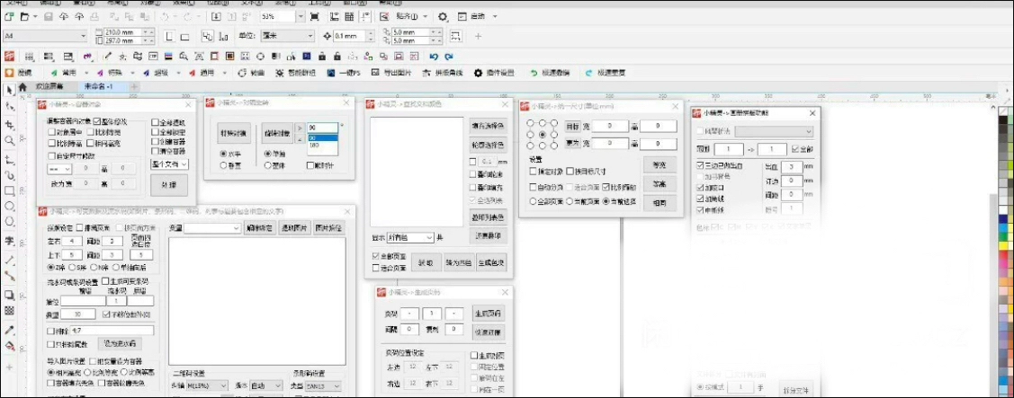The width and height of the screenshot is (1014, 398).
Task: Select the Rectangle tool
Action: (9, 190)
